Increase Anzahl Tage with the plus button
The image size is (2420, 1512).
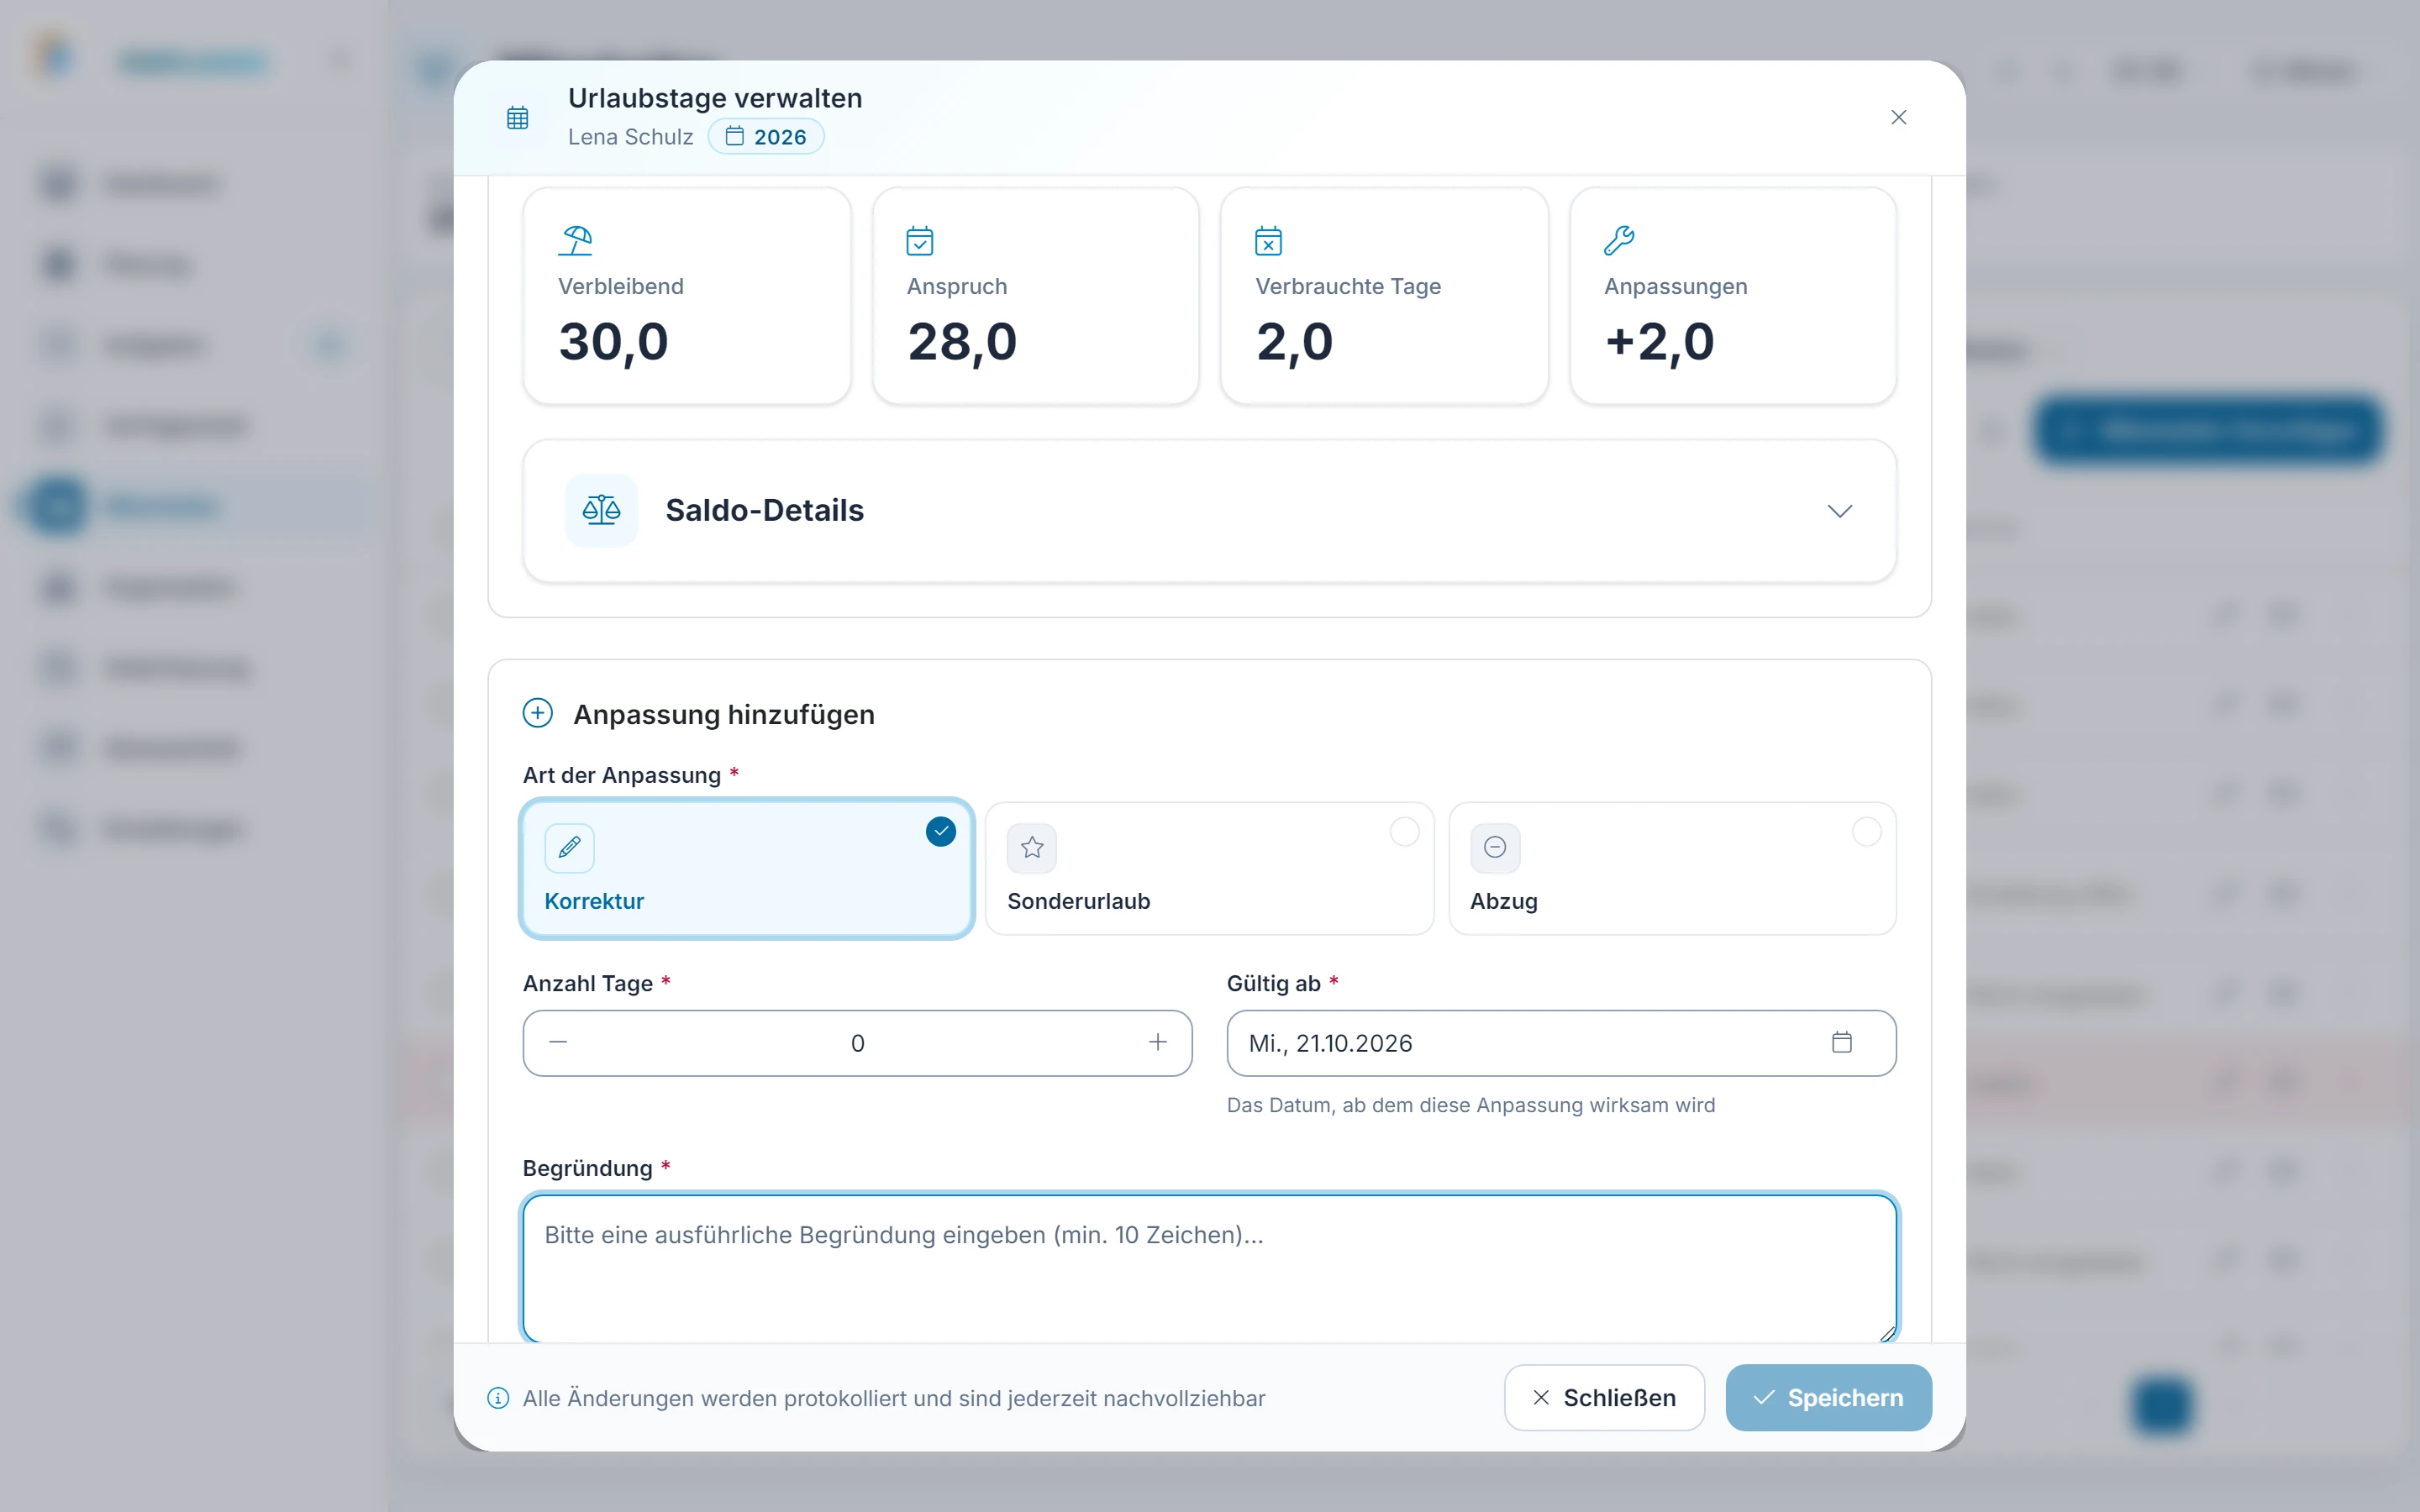pyautogui.click(x=1157, y=1042)
